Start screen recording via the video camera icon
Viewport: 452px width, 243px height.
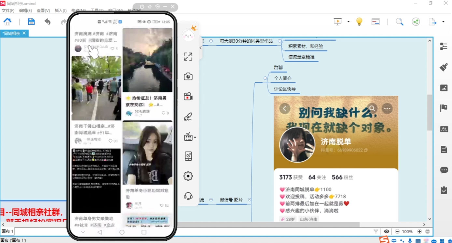point(188,96)
